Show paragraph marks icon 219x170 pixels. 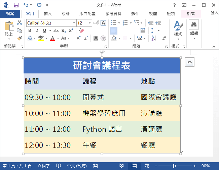point(164,38)
